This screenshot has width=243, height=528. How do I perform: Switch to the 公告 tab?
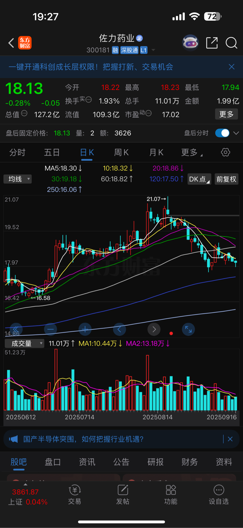[121, 462]
